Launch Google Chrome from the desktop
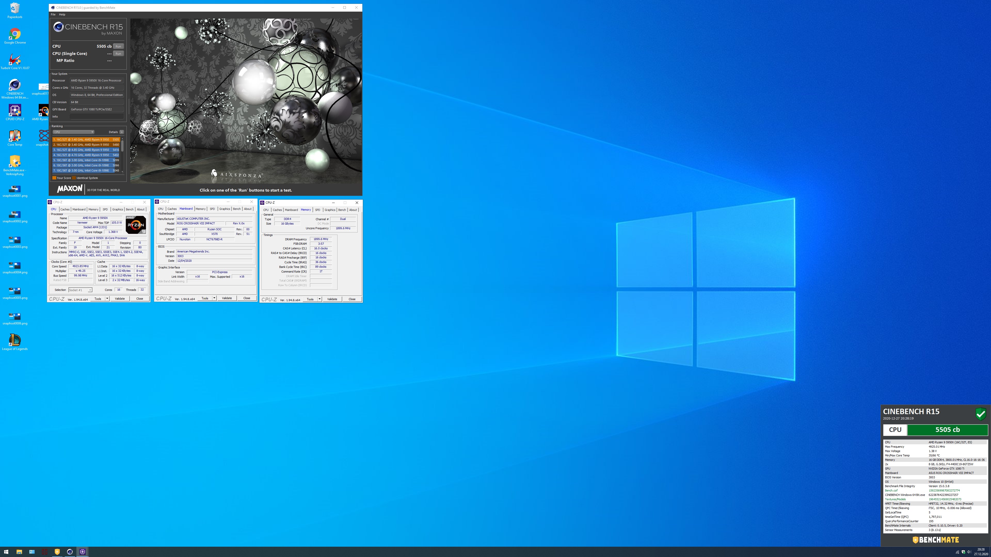The width and height of the screenshot is (991, 557). coord(15,36)
